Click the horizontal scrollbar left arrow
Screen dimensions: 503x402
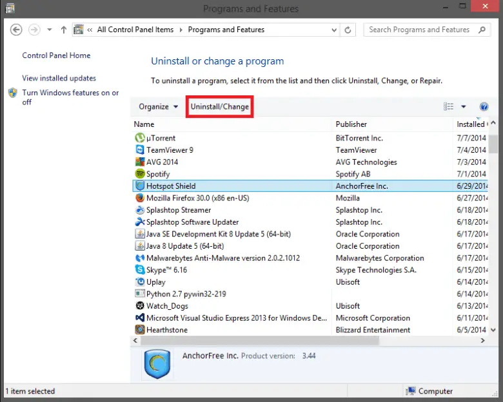click(x=135, y=341)
